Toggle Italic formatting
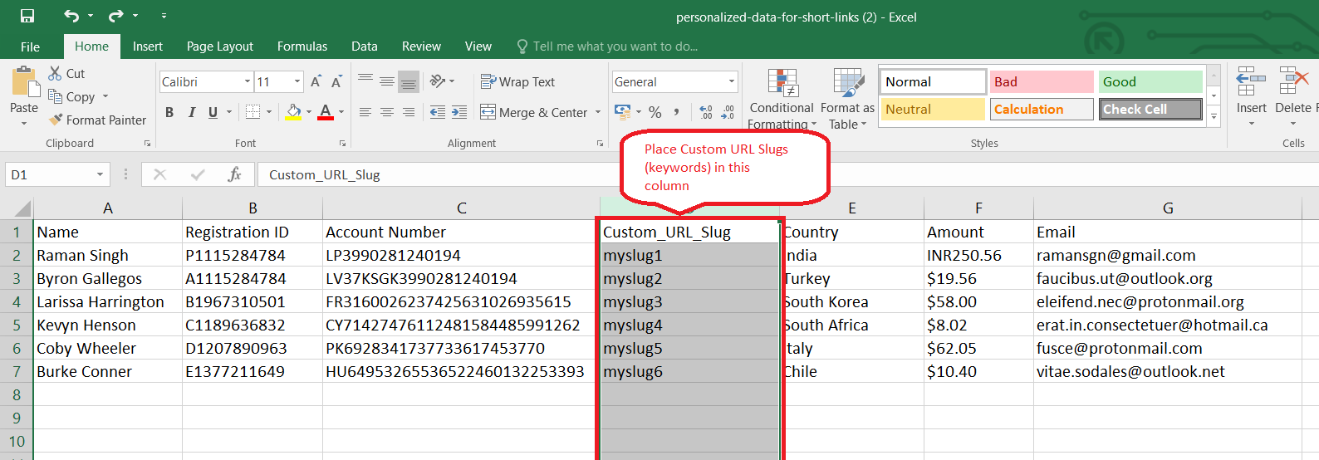This screenshot has width=1319, height=460. coord(192,112)
